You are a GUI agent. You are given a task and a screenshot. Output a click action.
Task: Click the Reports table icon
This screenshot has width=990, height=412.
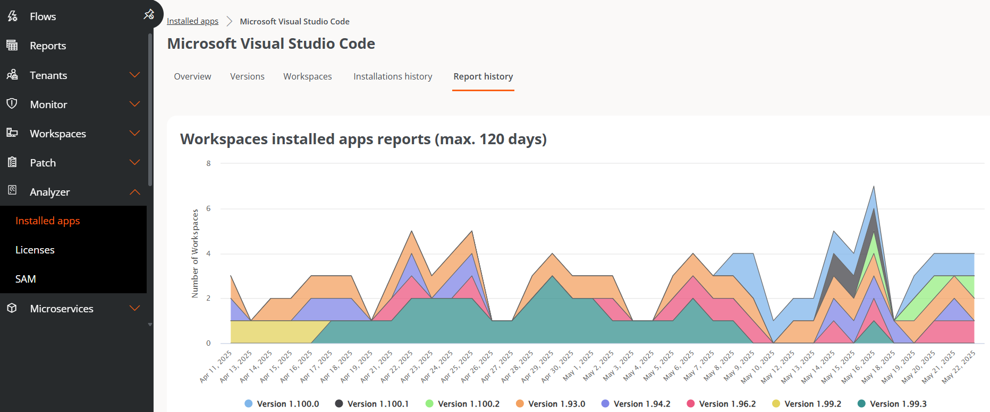pyautogui.click(x=12, y=45)
